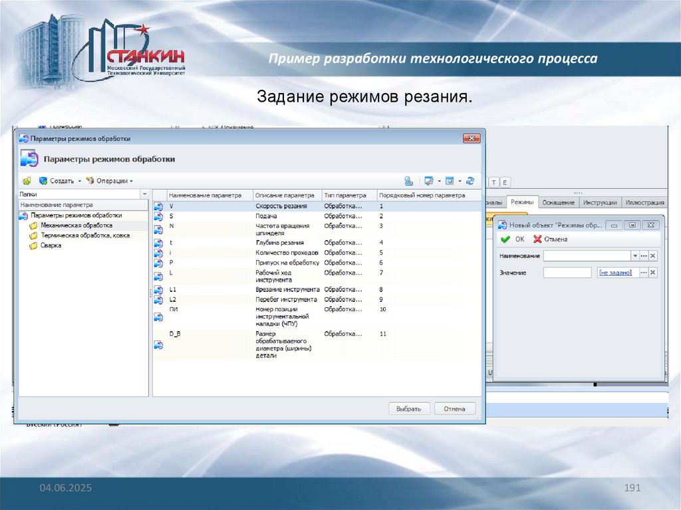
Task: Open the Сварка folder
Action: click(51, 245)
